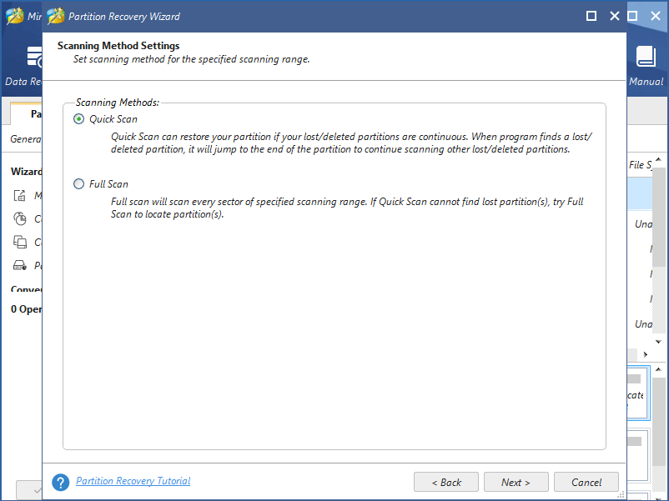Open the Partition Recovery Tutorial link
The height and width of the screenshot is (501, 669).
coord(133,481)
